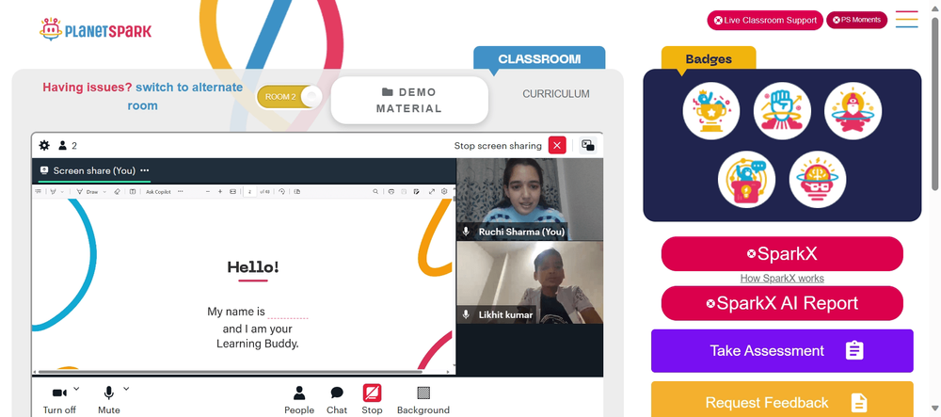Screen dimensions: 941x417
Task: Select the meditating wizard badge
Action: (853, 111)
